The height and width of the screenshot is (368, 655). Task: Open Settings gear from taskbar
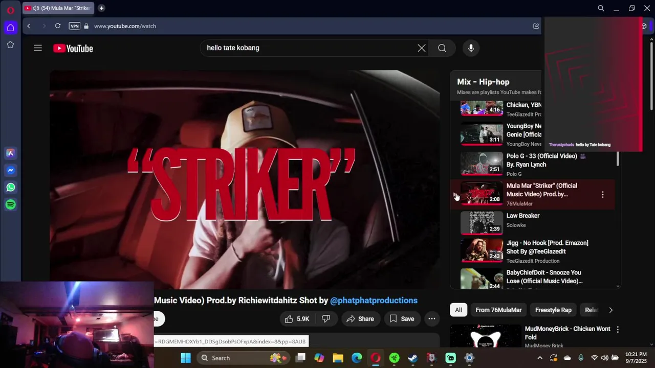pyautogui.click(x=469, y=358)
